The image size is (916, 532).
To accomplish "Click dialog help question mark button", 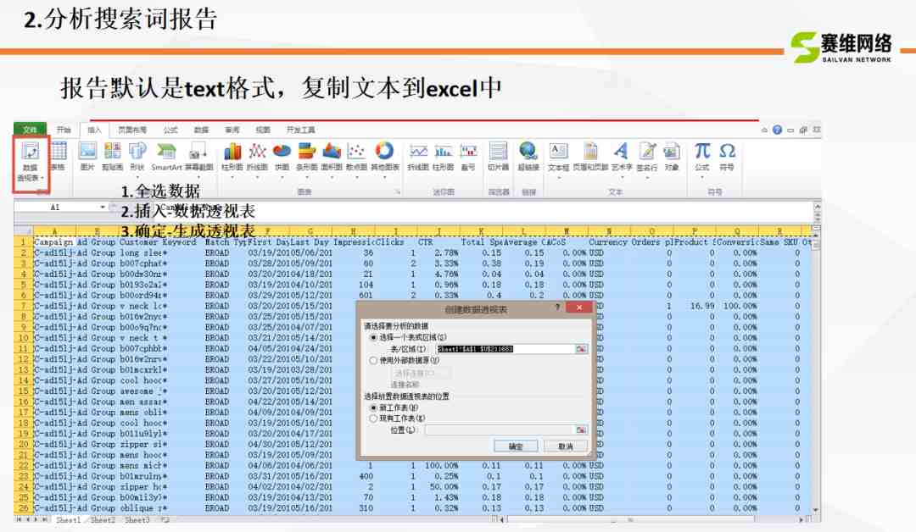I will [x=557, y=308].
